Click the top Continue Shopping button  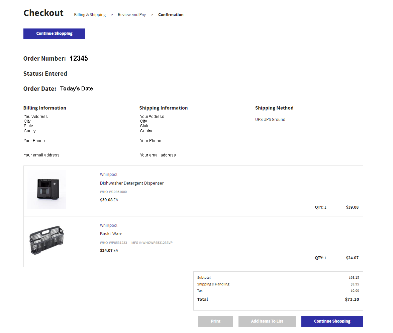tap(54, 34)
